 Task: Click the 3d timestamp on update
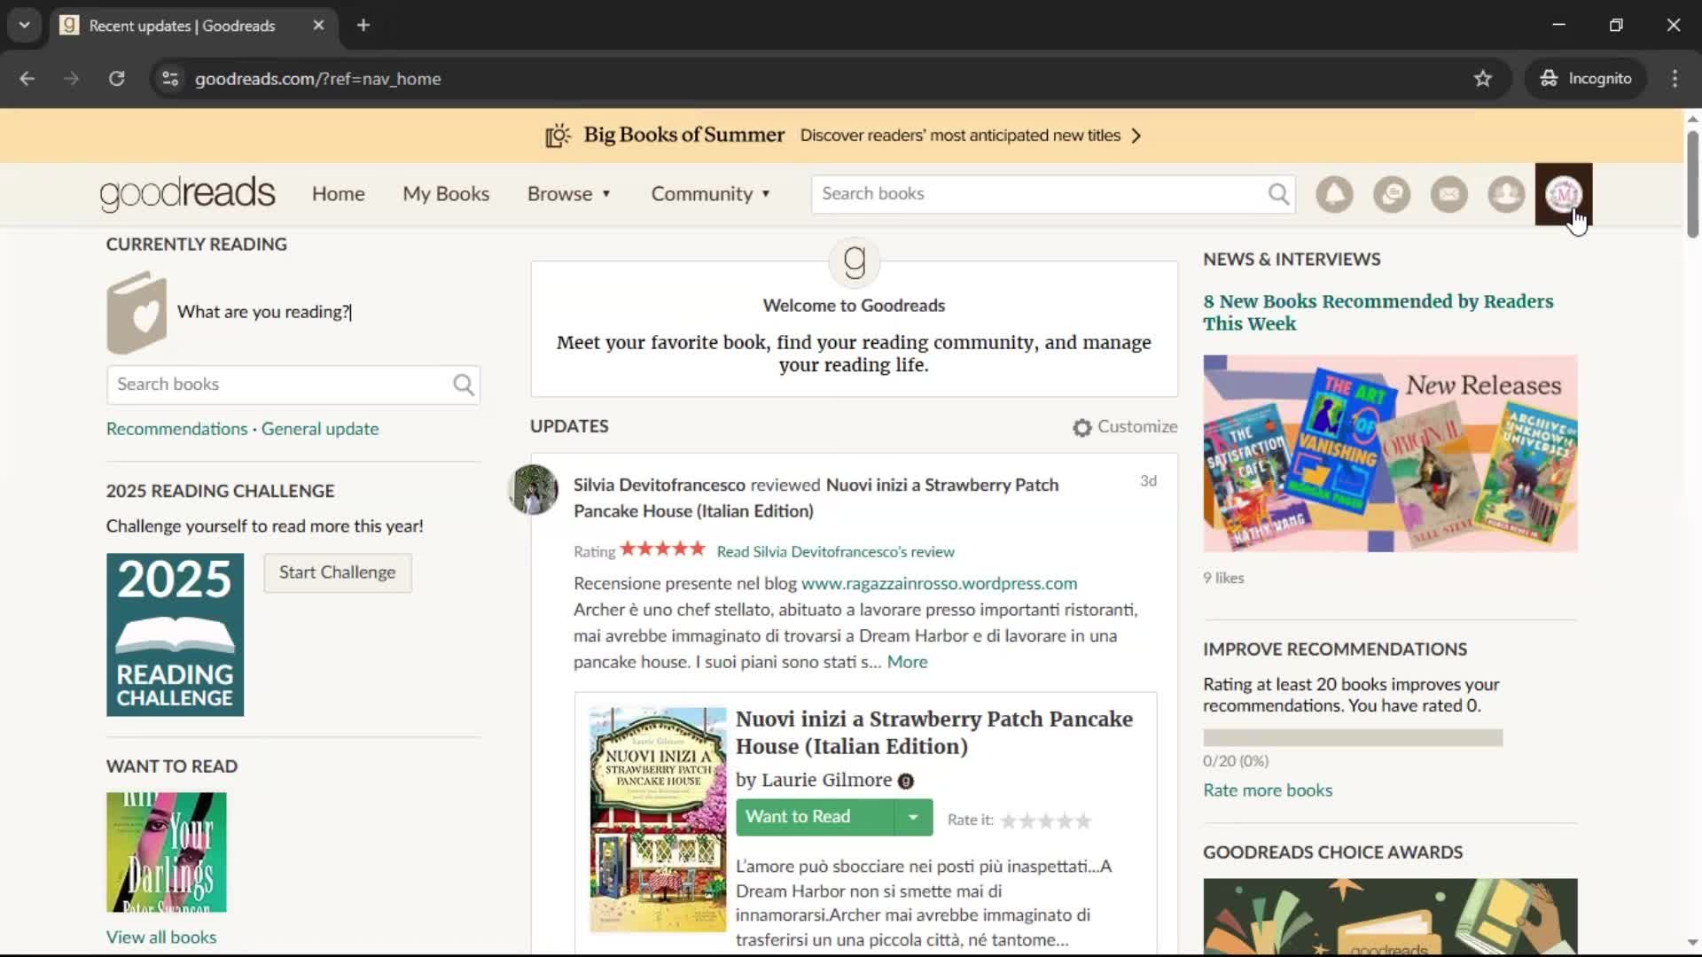[x=1148, y=481]
